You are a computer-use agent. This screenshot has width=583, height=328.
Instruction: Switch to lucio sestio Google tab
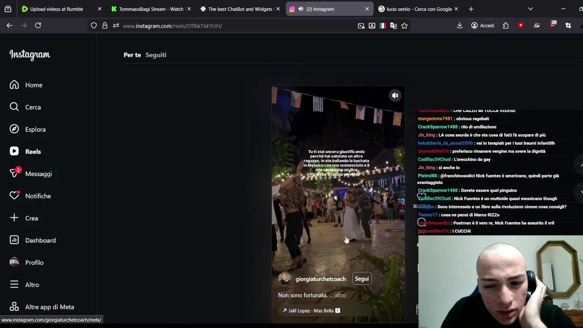coord(419,9)
